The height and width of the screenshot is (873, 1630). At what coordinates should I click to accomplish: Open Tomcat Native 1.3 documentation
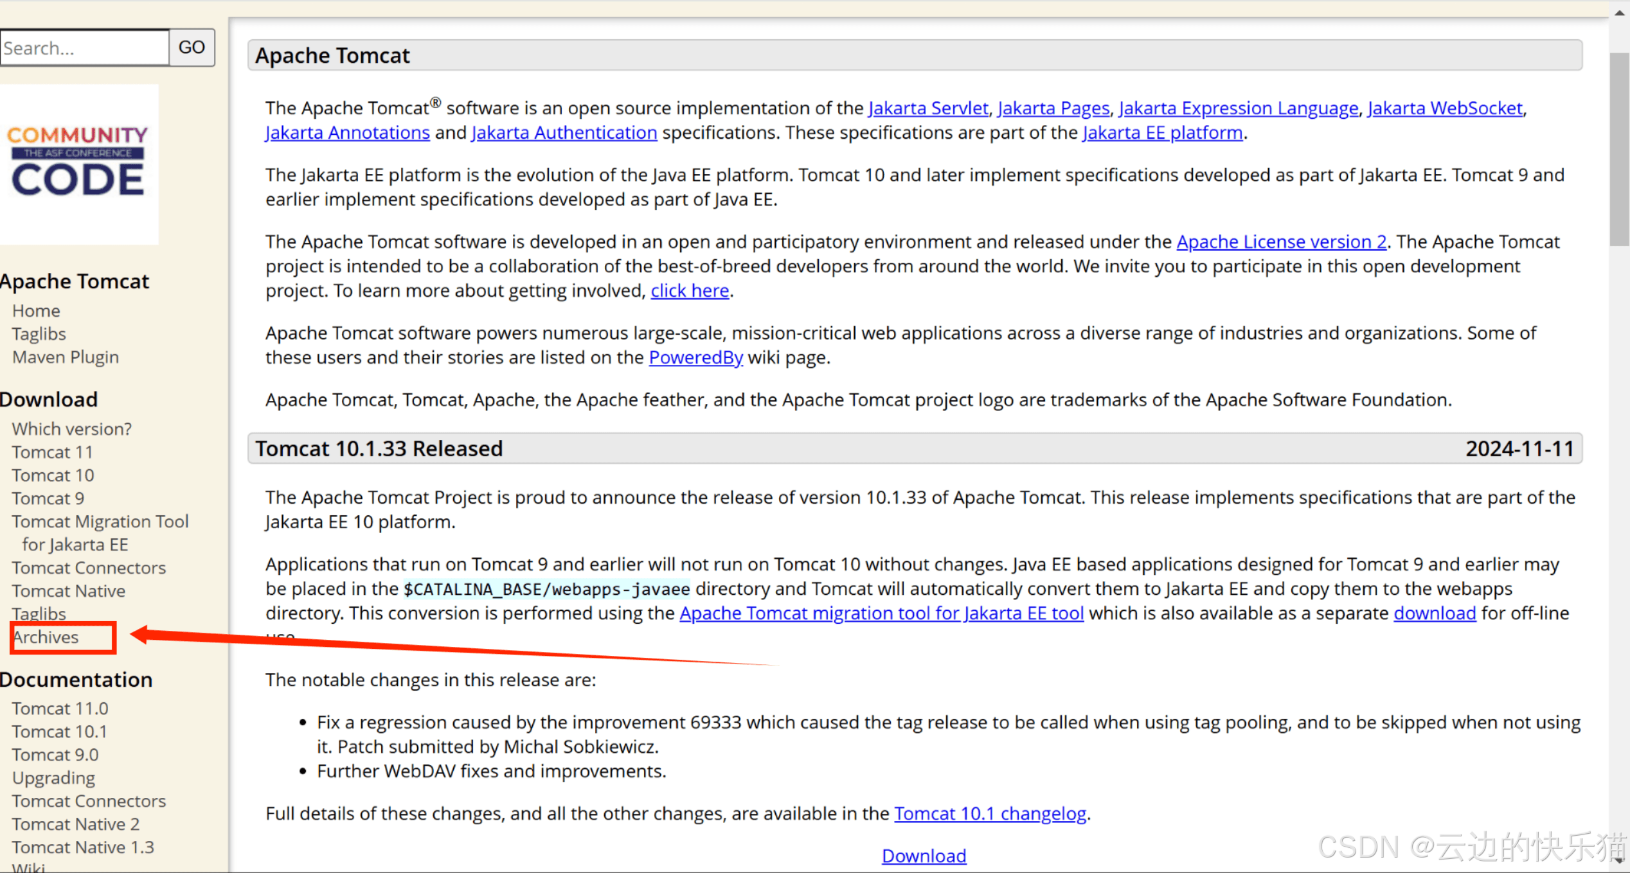pos(83,847)
